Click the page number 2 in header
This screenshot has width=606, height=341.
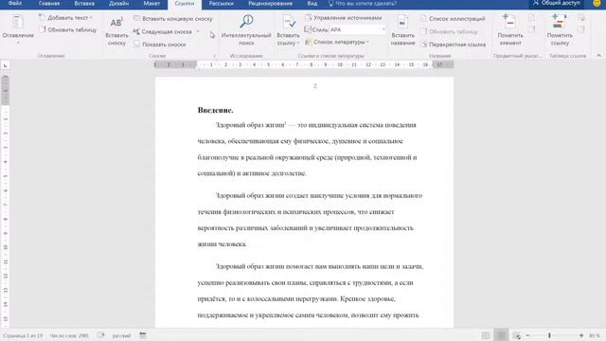coord(315,86)
